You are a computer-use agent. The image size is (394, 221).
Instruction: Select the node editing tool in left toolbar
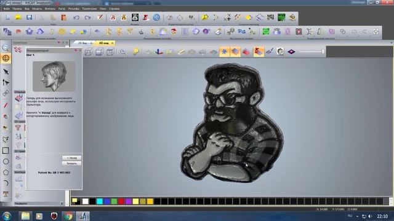click(6, 82)
